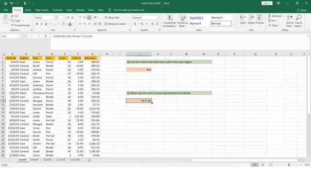The width and height of the screenshot is (311, 175).
Task: Toggle Center horizontal alignment
Action: tap(85, 24)
